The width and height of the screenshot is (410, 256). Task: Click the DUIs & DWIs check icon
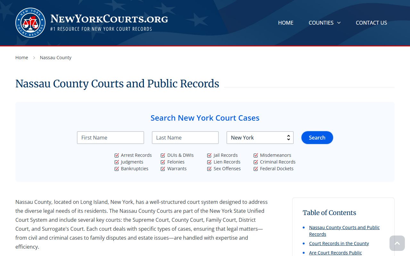[163, 155]
